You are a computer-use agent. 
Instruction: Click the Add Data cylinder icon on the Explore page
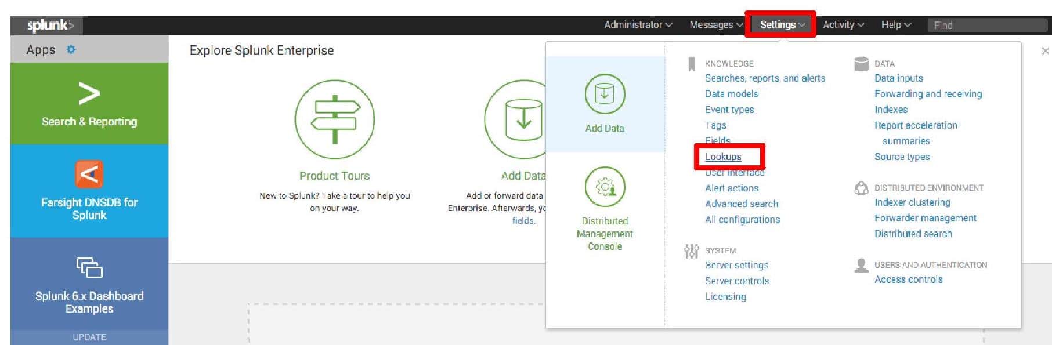tap(516, 119)
